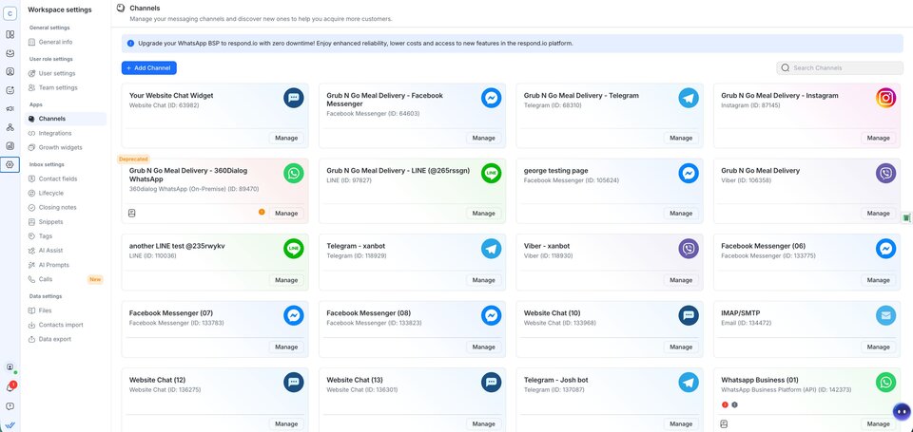The height and width of the screenshot is (432, 913).
Task: Click the Messenger icon on Grub N Go Facebook Messenger card
Action: [x=492, y=98]
